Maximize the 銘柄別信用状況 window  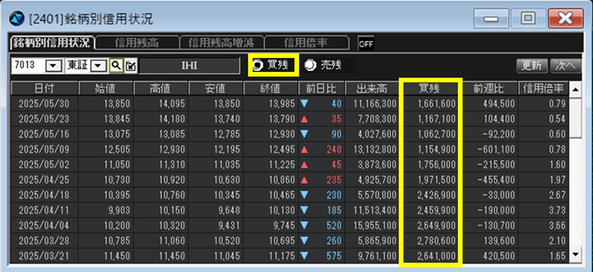click(x=529, y=18)
